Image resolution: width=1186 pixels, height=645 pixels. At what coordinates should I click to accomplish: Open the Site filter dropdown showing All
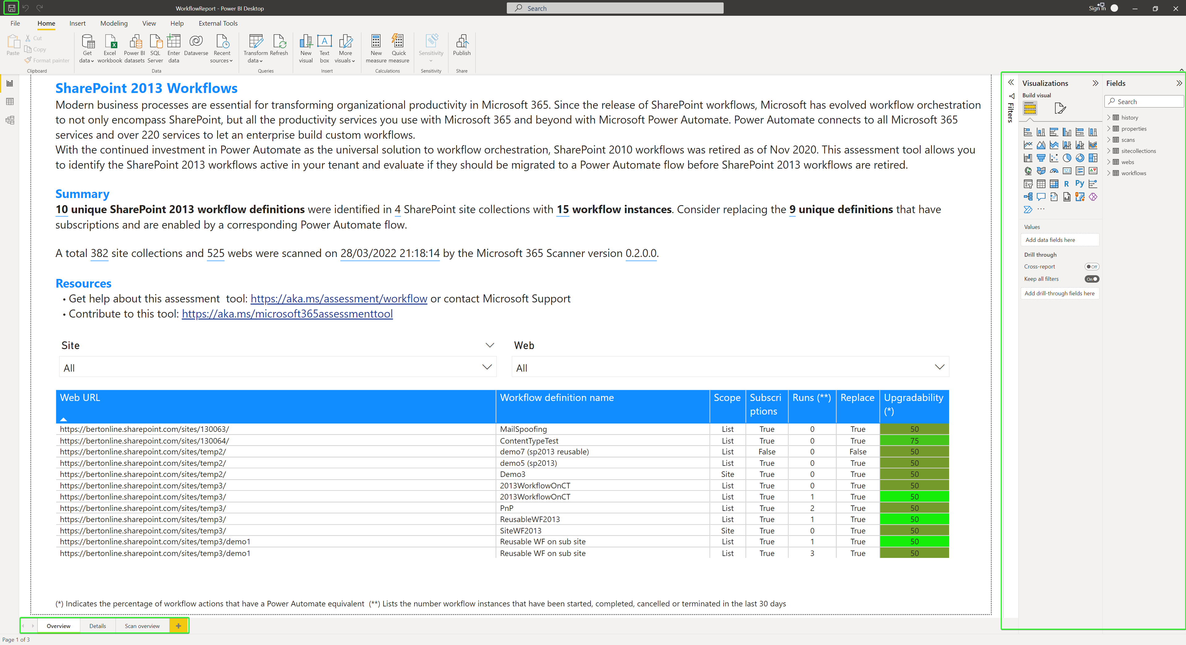[x=487, y=367]
